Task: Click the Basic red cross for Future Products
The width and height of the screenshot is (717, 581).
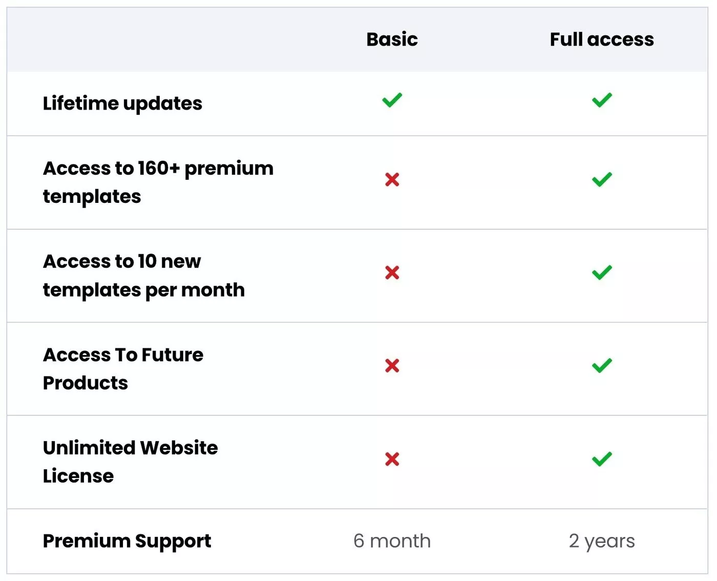Action: pos(392,366)
